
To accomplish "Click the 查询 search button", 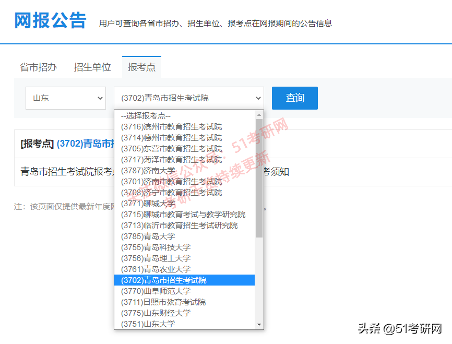I will [x=294, y=98].
